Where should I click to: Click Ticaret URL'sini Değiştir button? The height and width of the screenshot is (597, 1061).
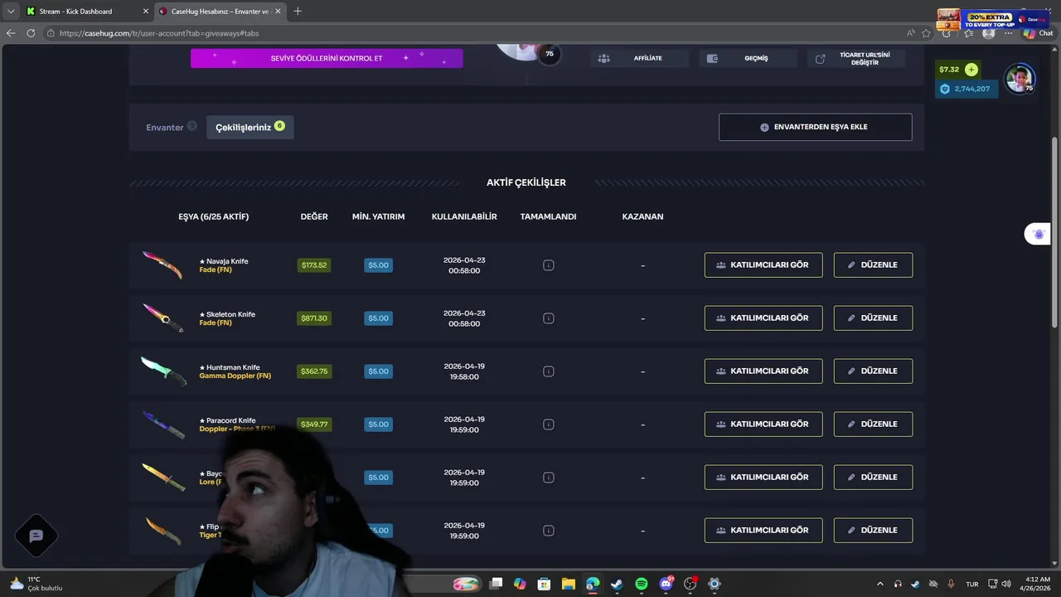856,58
